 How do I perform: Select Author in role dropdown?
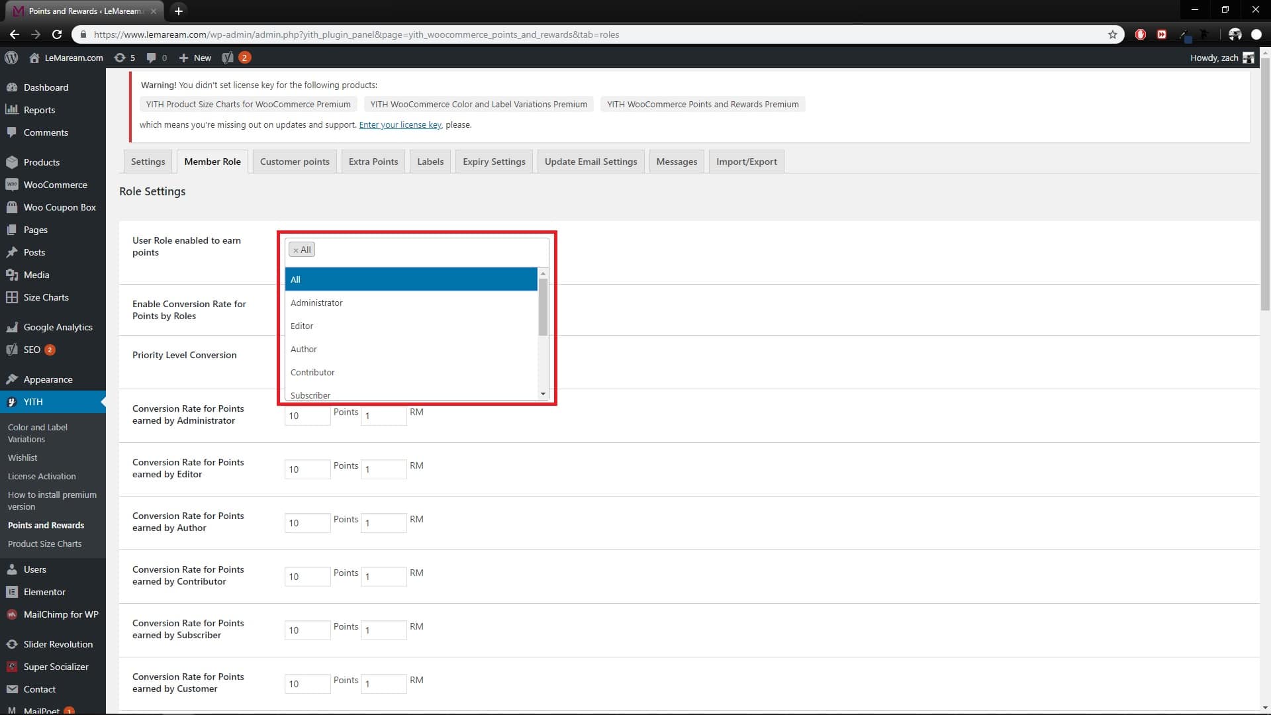[411, 349]
